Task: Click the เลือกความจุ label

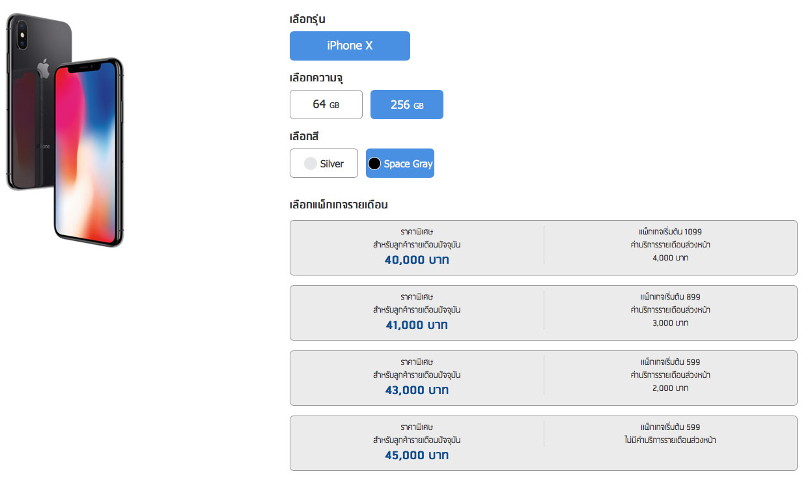Action: click(x=316, y=78)
